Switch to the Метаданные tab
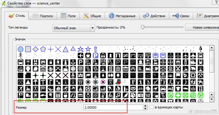219x115 pixels. click(122, 16)
